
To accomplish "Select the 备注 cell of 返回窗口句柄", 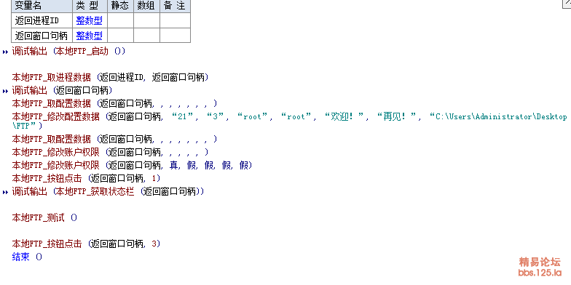I will click(175, 35).
